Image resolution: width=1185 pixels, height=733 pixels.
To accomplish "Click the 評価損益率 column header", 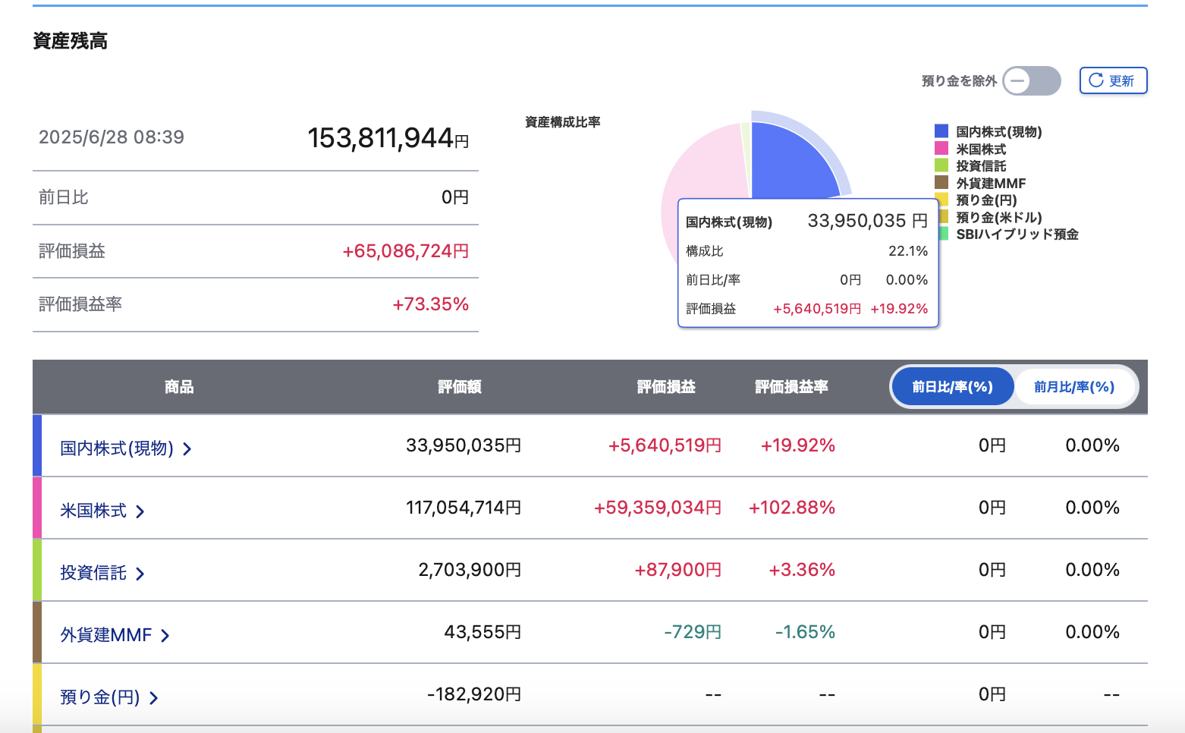I will (791, 387).
